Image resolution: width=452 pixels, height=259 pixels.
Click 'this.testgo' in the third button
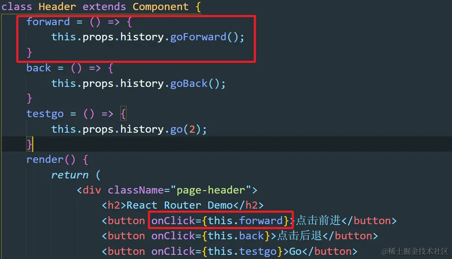pyautogui.click(x=242, y=251)
